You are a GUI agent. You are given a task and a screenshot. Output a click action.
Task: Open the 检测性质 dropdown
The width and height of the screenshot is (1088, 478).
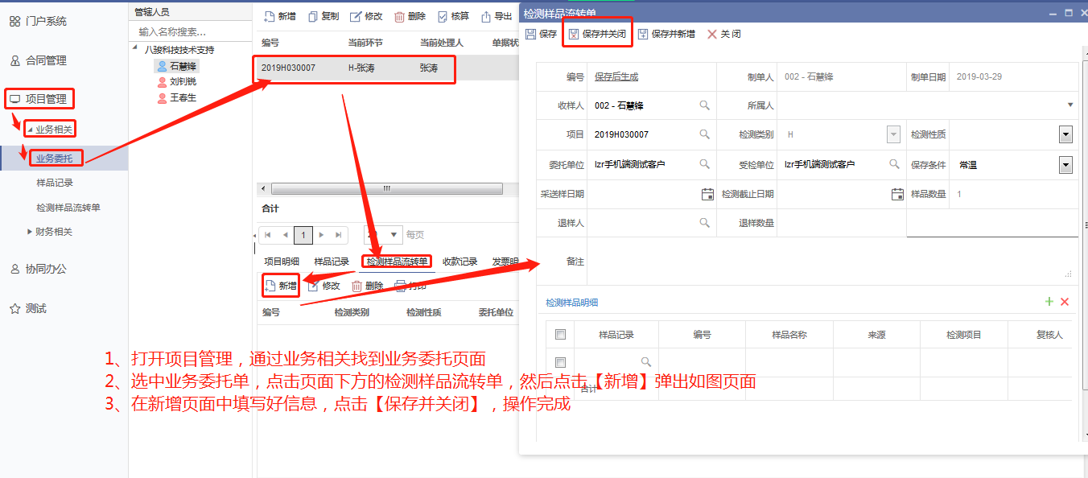tap(1065, 135)
